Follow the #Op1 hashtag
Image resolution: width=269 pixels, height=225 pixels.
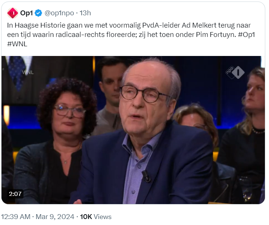(x=247, y=35)
